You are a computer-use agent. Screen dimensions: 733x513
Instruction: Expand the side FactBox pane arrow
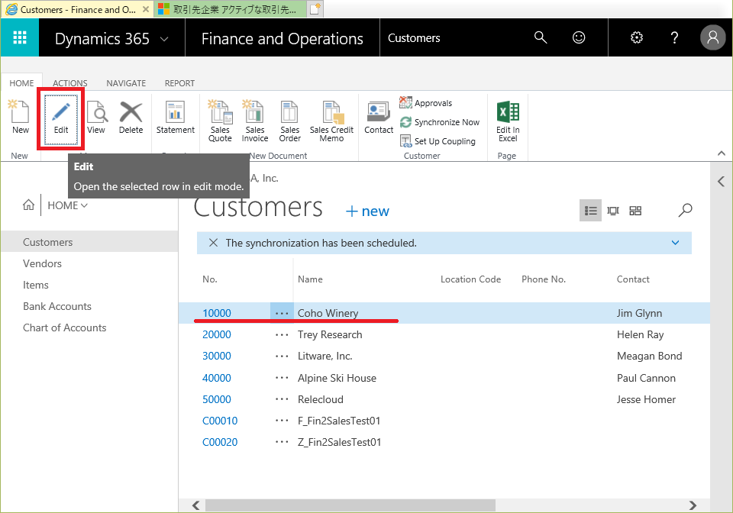721,181
